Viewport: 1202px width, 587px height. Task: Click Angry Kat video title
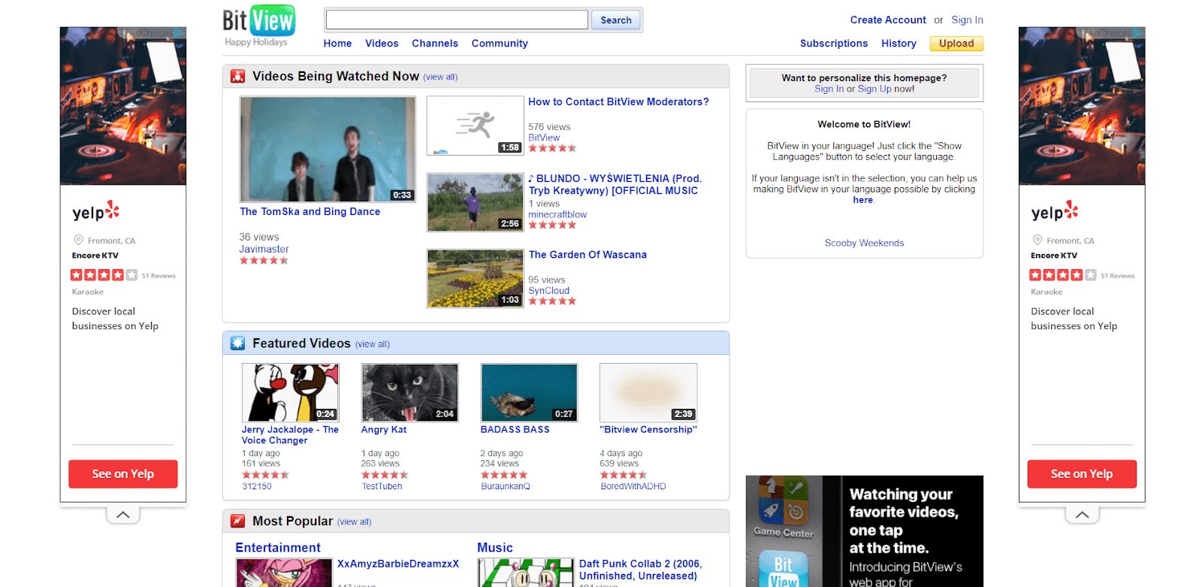pos(384,430)
